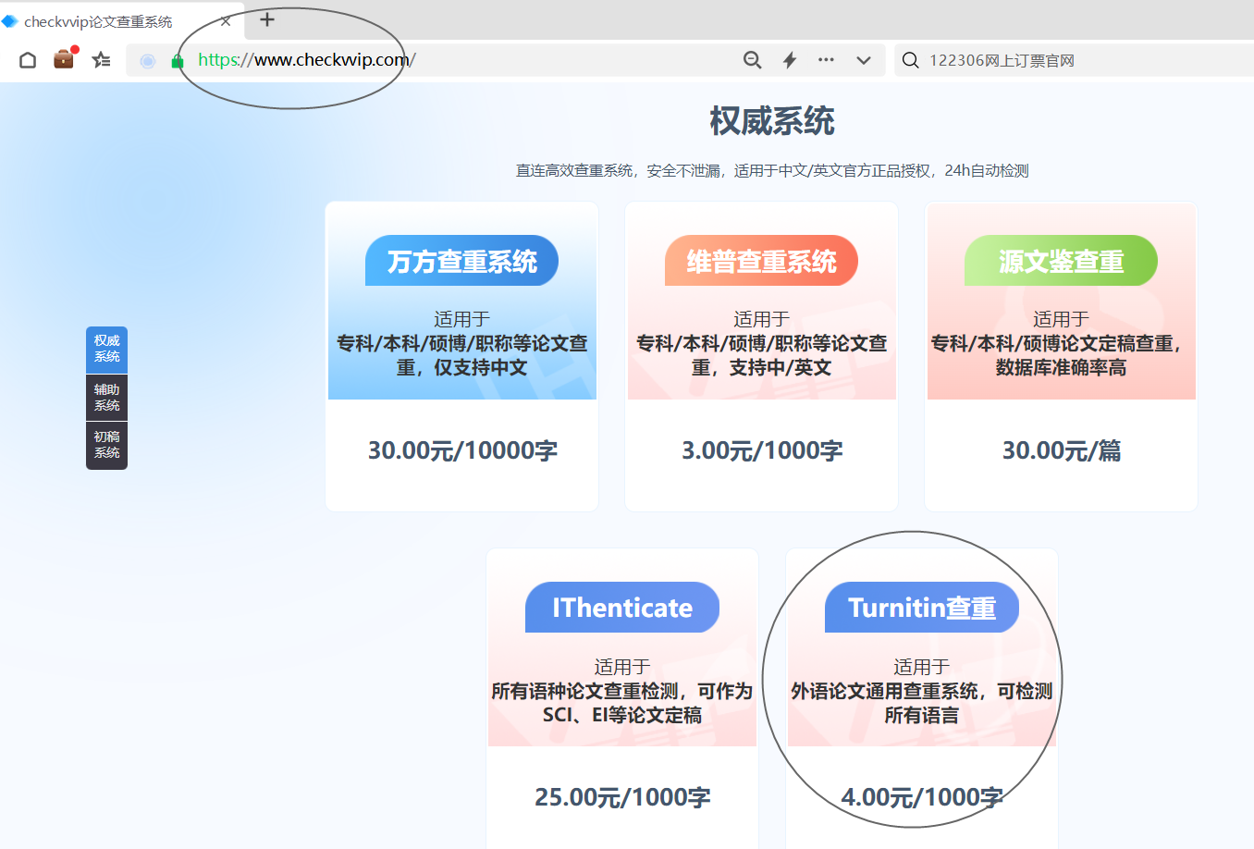Click the zoom-out magnifier icon
1254x849 pixels.
tap(753, 60)
